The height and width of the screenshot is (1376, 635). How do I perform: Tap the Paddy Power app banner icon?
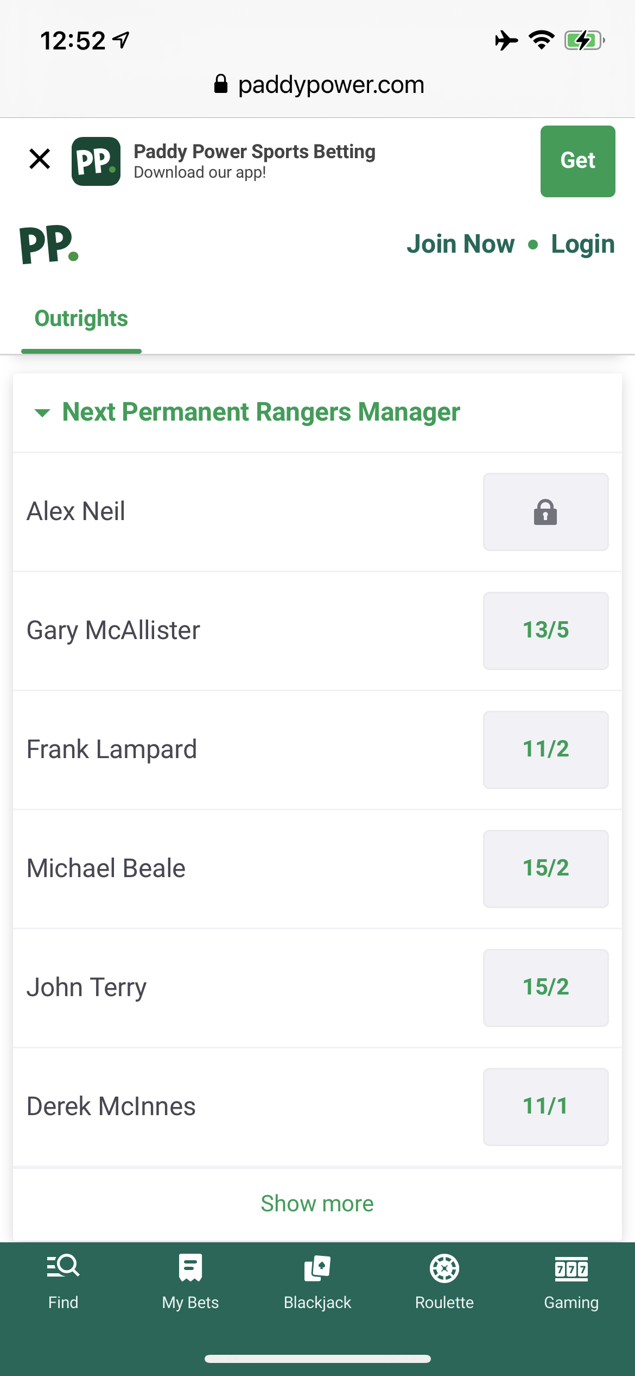coord(96,161)
